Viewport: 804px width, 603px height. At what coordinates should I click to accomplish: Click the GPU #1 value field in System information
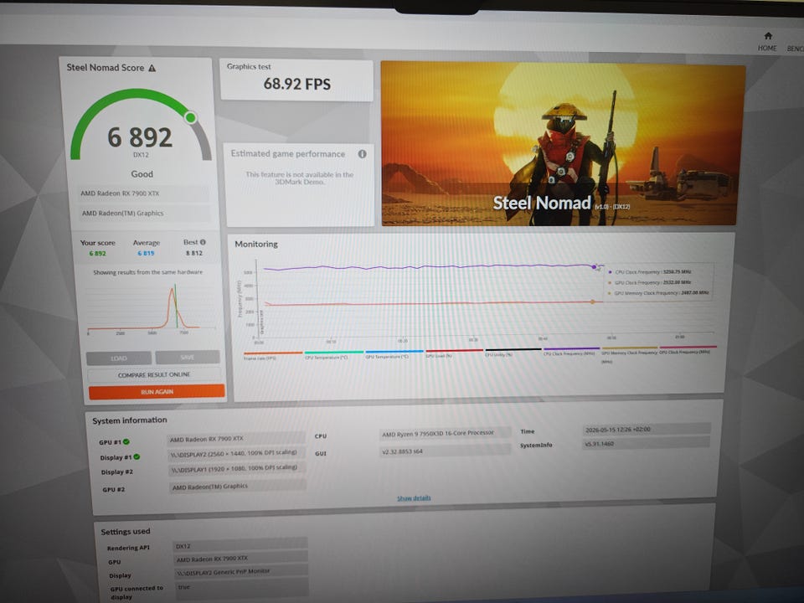coord(236,439)
